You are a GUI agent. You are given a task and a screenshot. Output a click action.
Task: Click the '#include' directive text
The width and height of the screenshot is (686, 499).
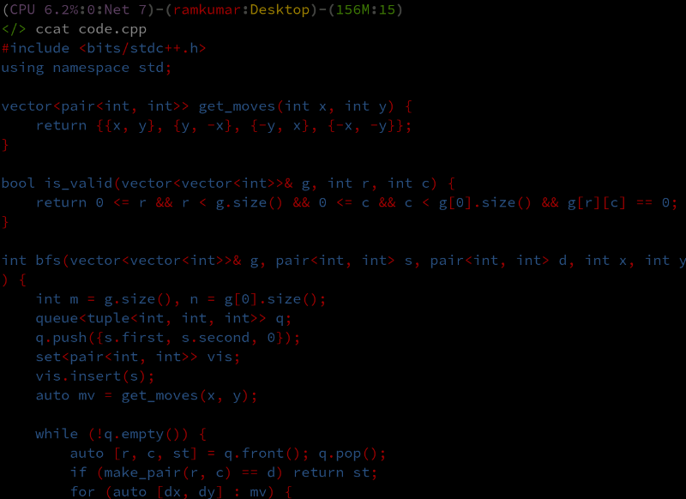[x=35, y=48]
